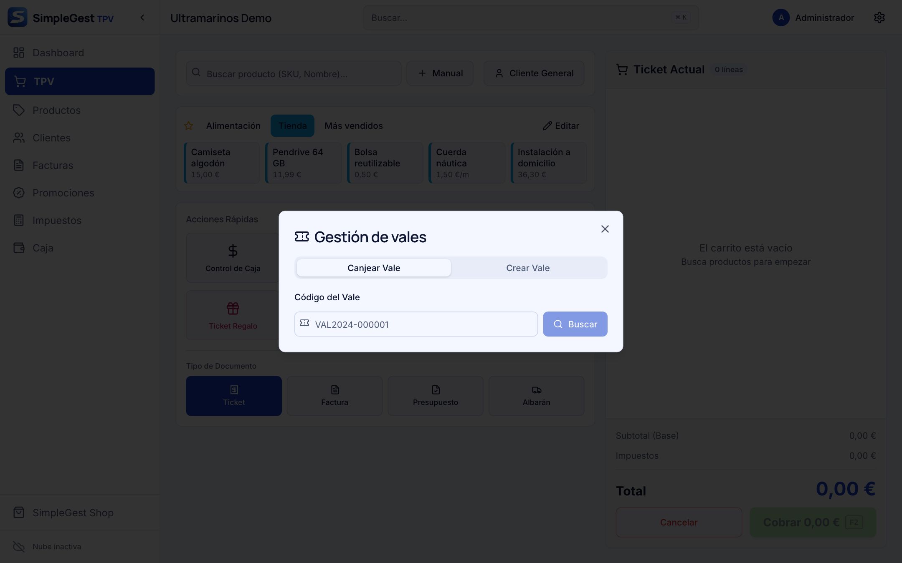Open settings gear icon in header
The height and width of the screenshot is (563, 902).
click(x=879, y=18)
